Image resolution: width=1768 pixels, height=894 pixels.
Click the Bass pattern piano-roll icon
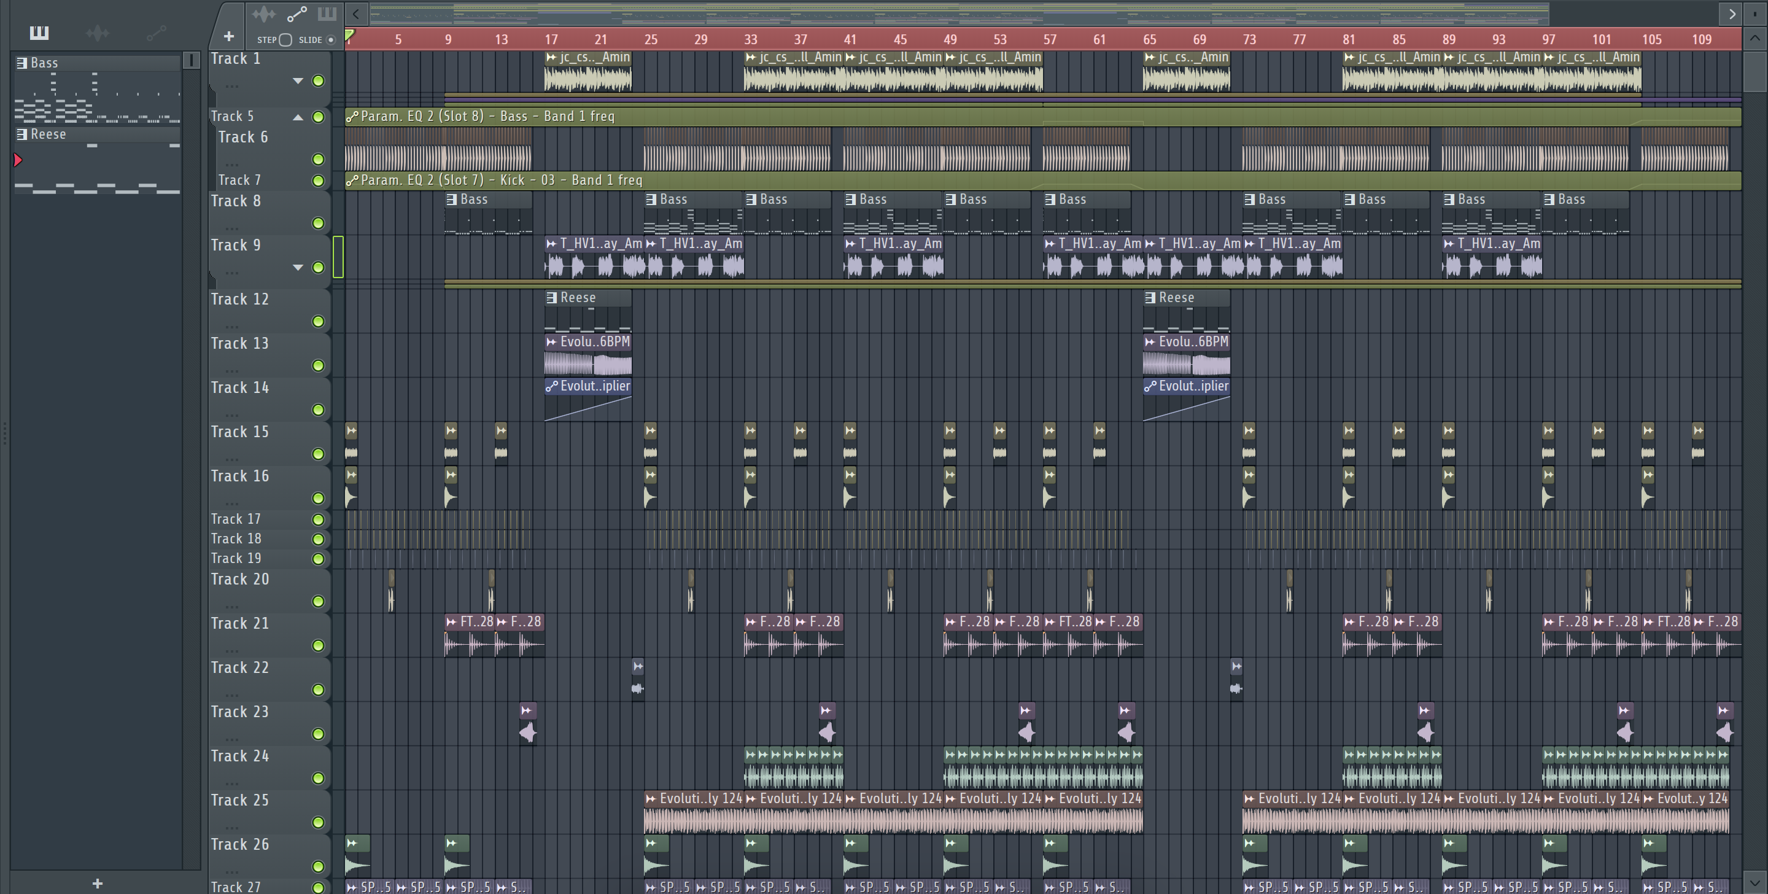tap(22, 63)
